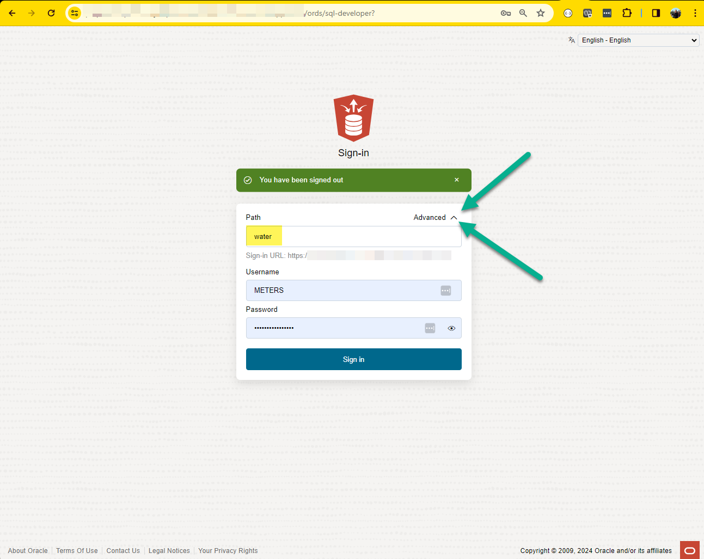Open the first circular extension icon

(568, 13)
